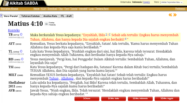Click the Shellabear 2011 version label

point(17,84)
